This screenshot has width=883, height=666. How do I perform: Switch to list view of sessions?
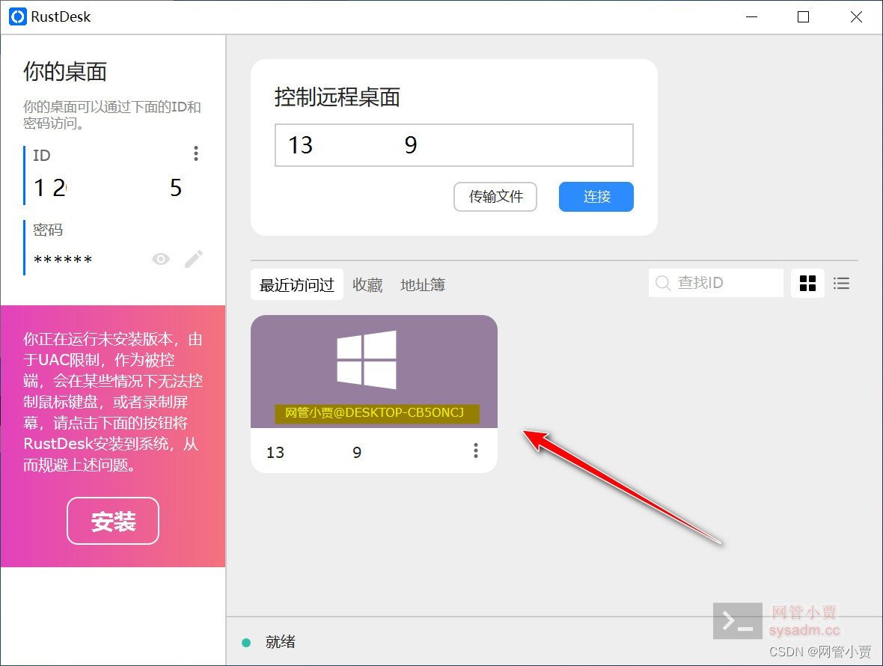pyautogui.click(x=841, y=283)
